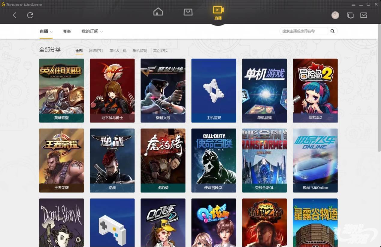Open the 赛事 tab

tap(67, 31)
